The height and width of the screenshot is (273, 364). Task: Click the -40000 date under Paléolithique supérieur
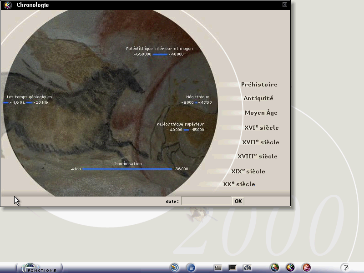175,130
